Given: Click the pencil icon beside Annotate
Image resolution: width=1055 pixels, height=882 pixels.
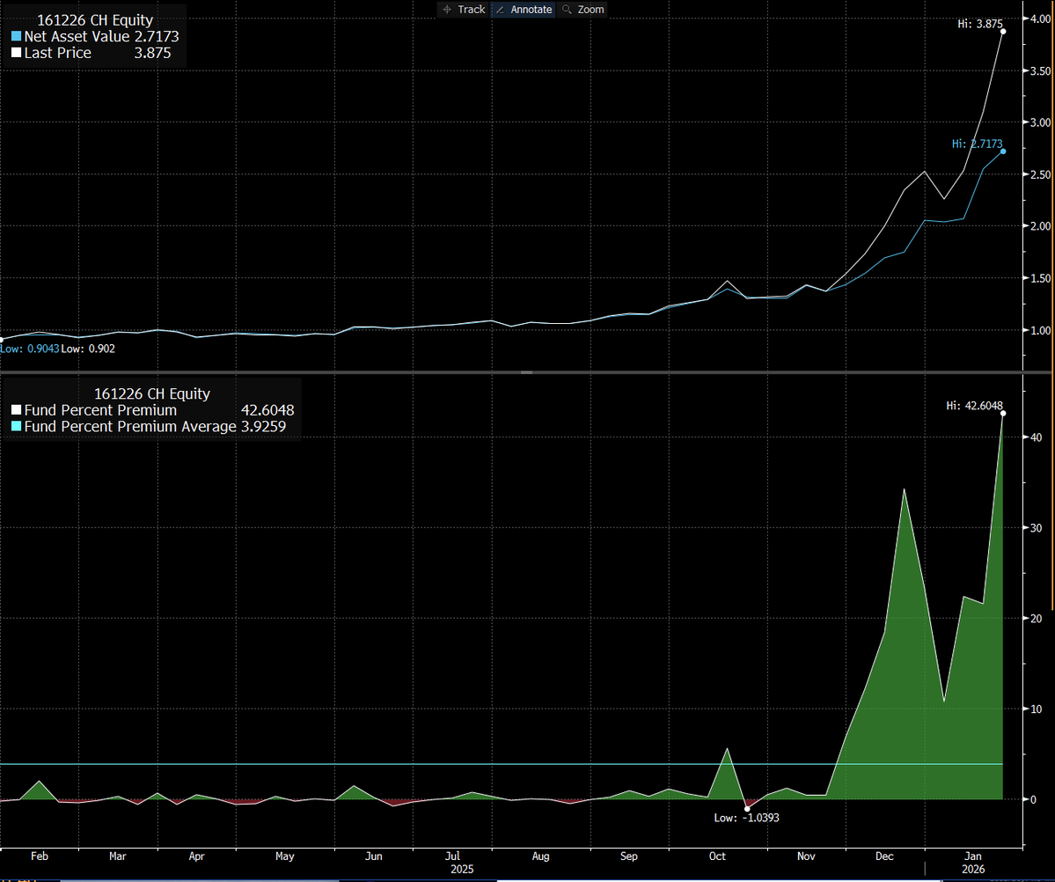Looking at the screenshot, I should (x=500, y=10).
